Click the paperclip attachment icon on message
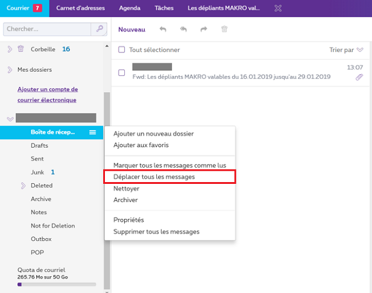 pos(359,77)
